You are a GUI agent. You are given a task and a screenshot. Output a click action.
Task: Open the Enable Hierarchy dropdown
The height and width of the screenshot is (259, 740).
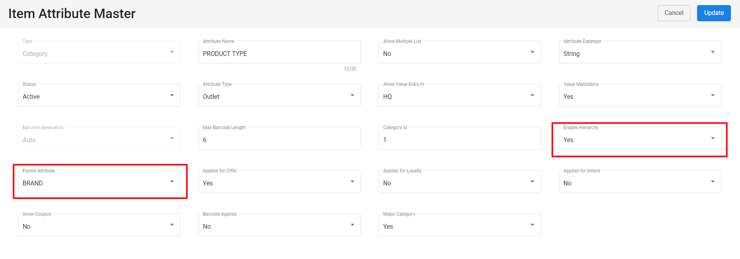tap(640, 139)
